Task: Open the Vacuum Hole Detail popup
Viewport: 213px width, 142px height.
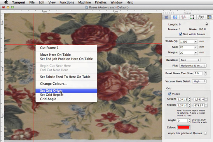Action: (x=199, y=81)
